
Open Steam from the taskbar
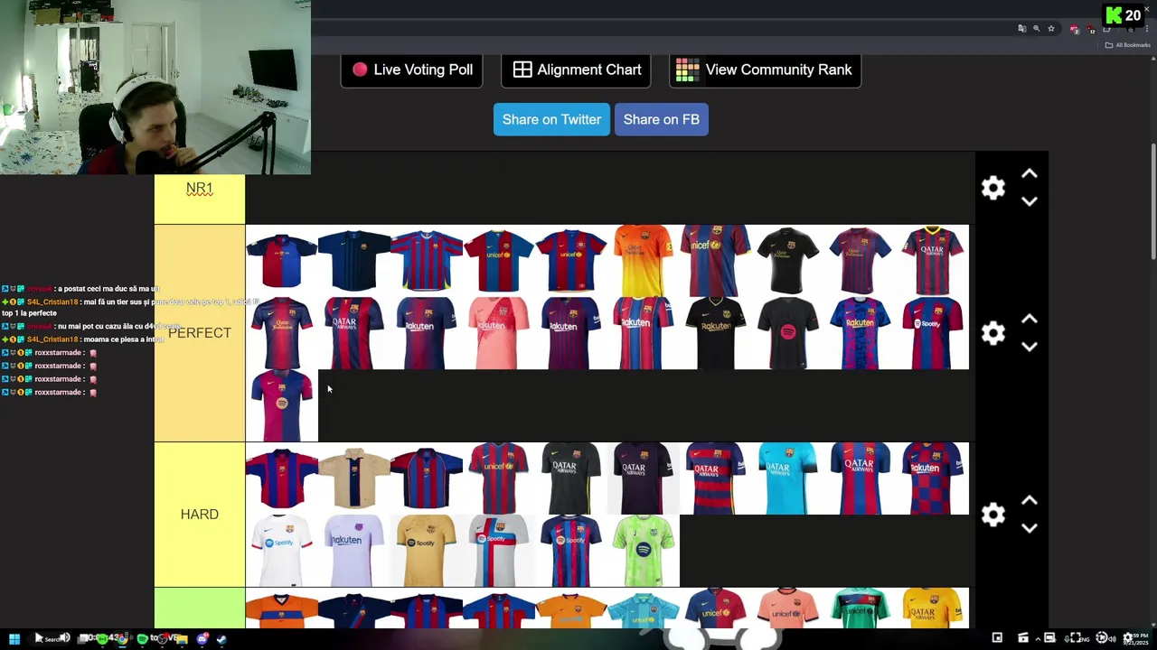click(x=221, y=639)
